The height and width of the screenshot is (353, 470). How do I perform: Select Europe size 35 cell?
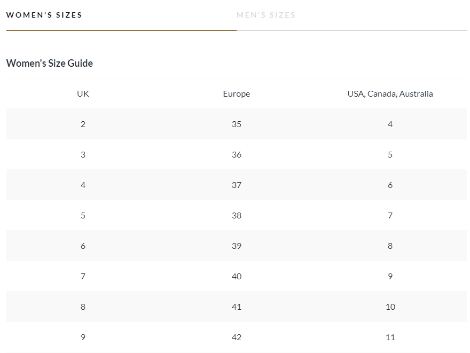point(237,124)
